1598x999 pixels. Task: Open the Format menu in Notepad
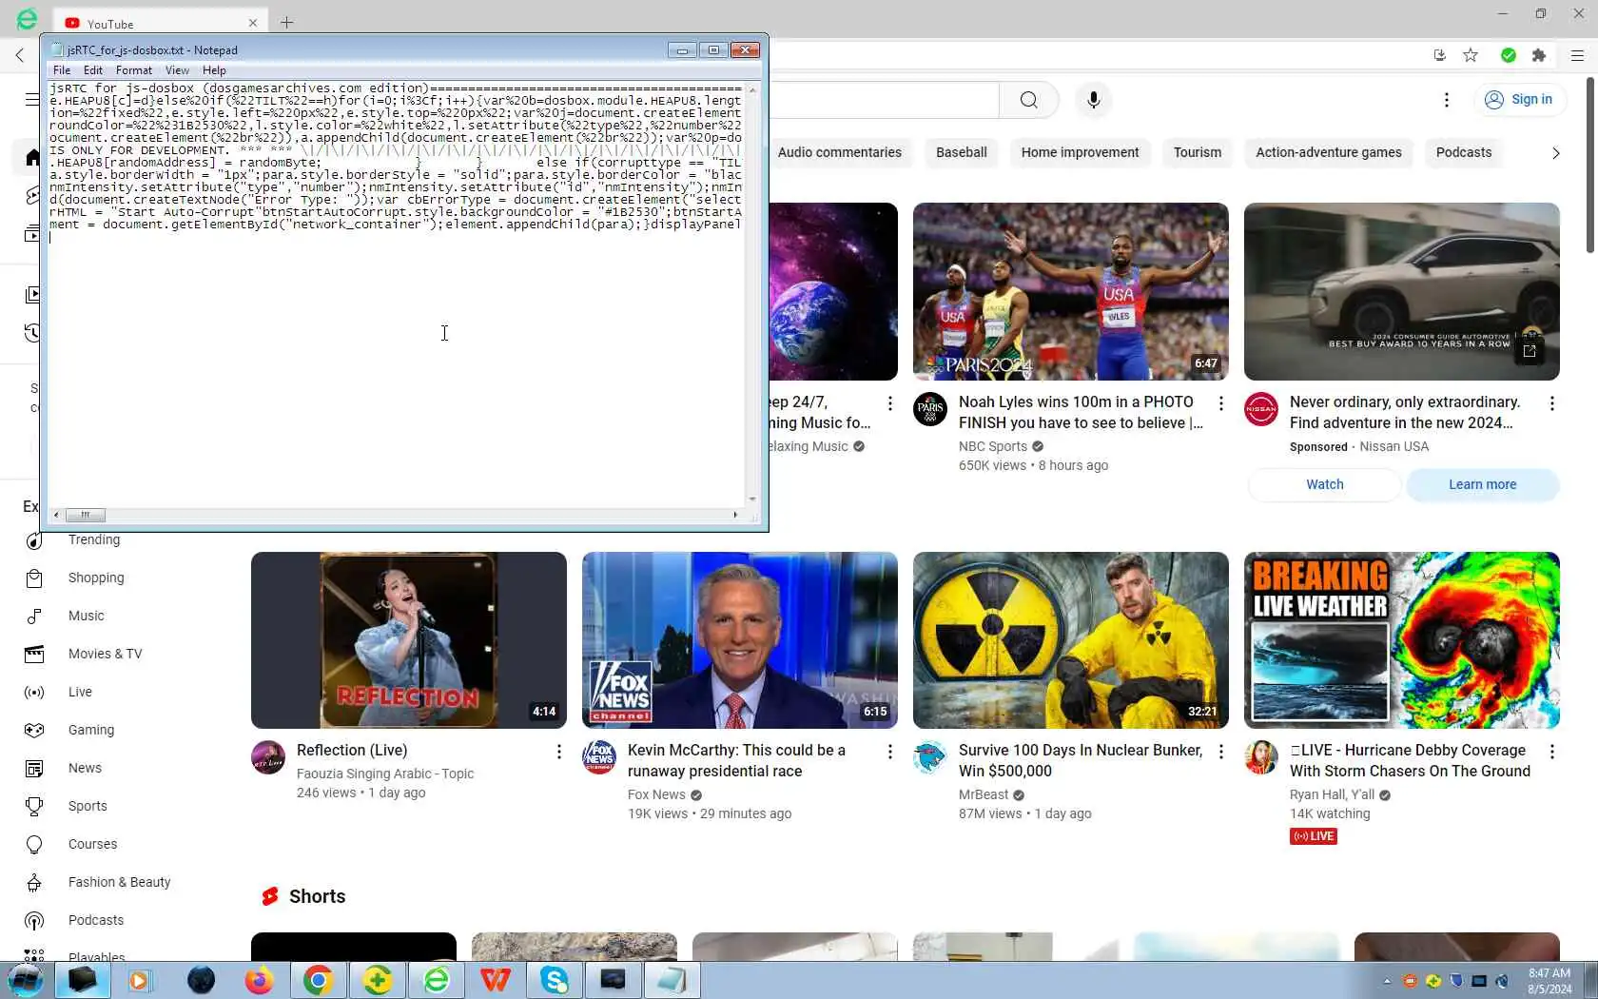point(134,70)
